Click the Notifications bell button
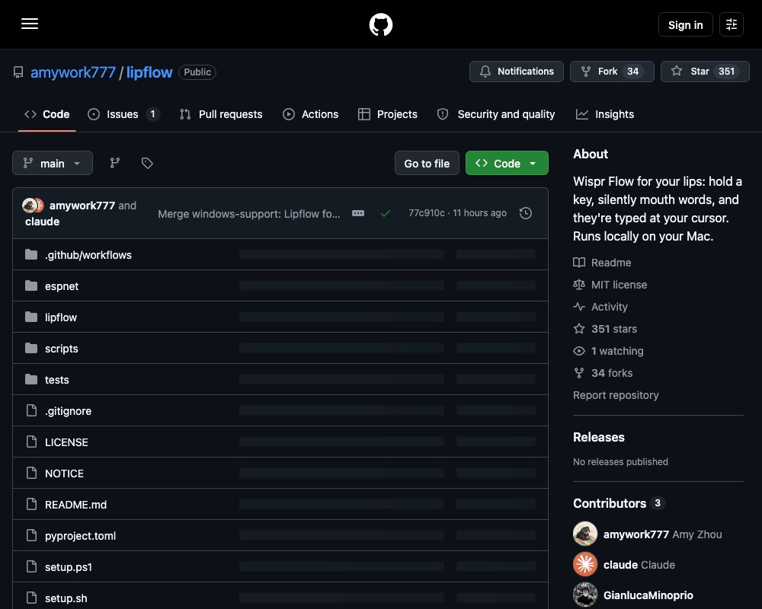This screenshot has width=762, height=609. pyautogui.click(x=516, y=72)
